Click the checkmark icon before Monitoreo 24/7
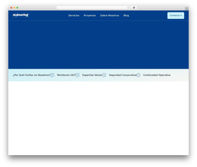The height and width of the screenshot is (167, 197). [x=52, y=75]
